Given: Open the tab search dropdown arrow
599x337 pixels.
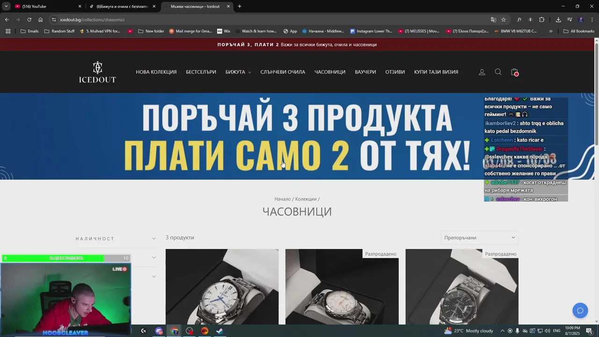Looking at the screenshot, I should click(x=6, y=7).
